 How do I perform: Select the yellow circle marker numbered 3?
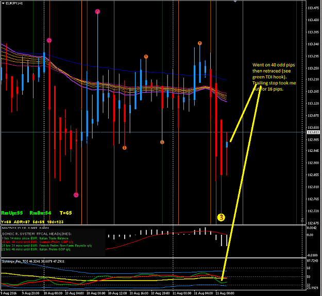pyautogui.click(x=221, y=217)
